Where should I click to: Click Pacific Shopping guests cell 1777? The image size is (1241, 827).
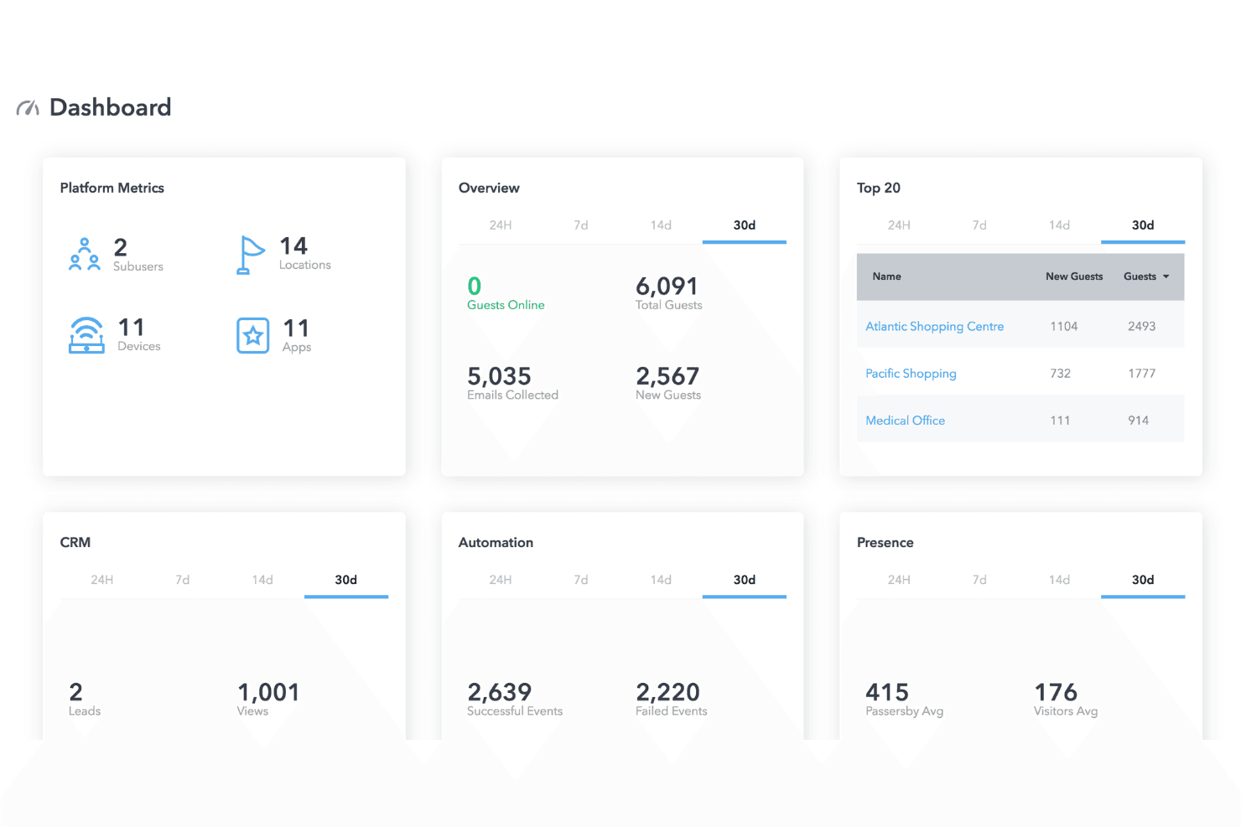coord(1141,374)
